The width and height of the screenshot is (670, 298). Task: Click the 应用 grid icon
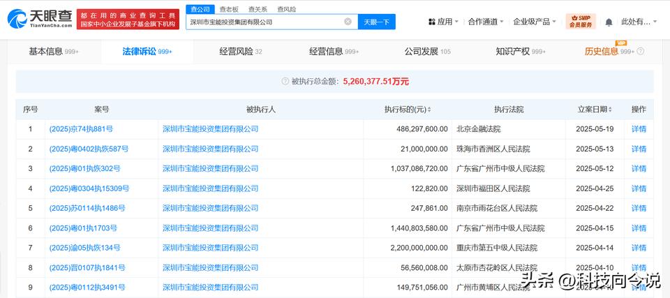tap(431, 22)
